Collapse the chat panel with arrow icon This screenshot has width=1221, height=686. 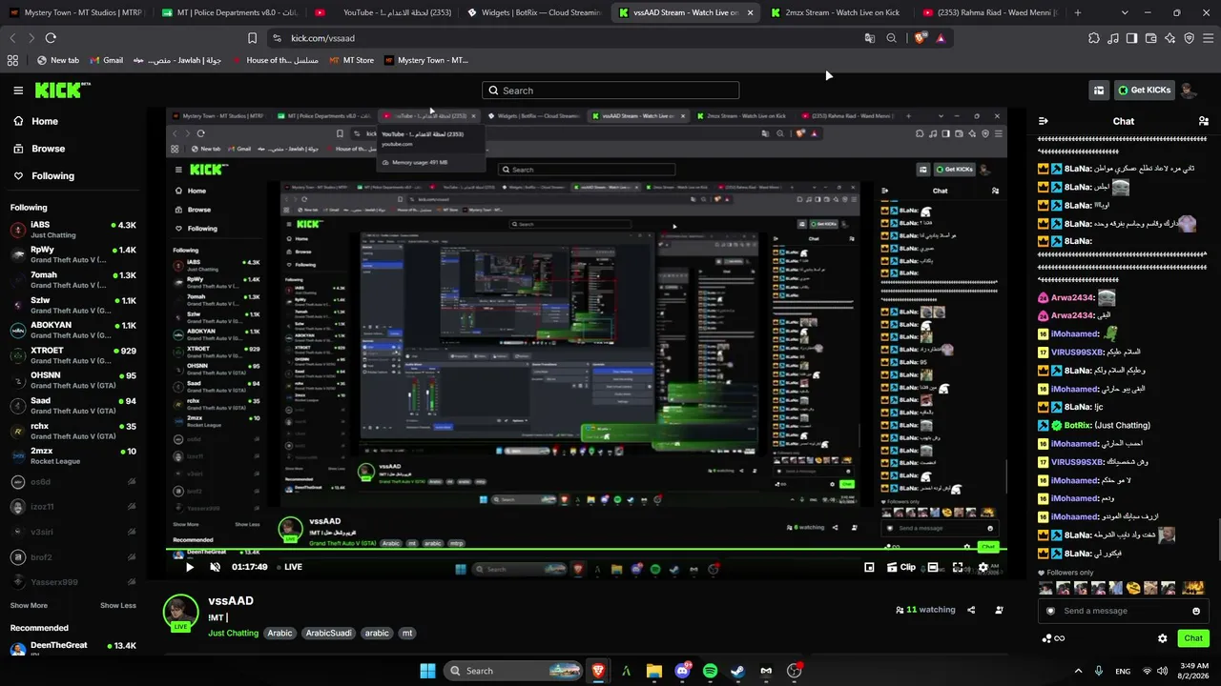pyautogui.click(x=1044, y=121)
